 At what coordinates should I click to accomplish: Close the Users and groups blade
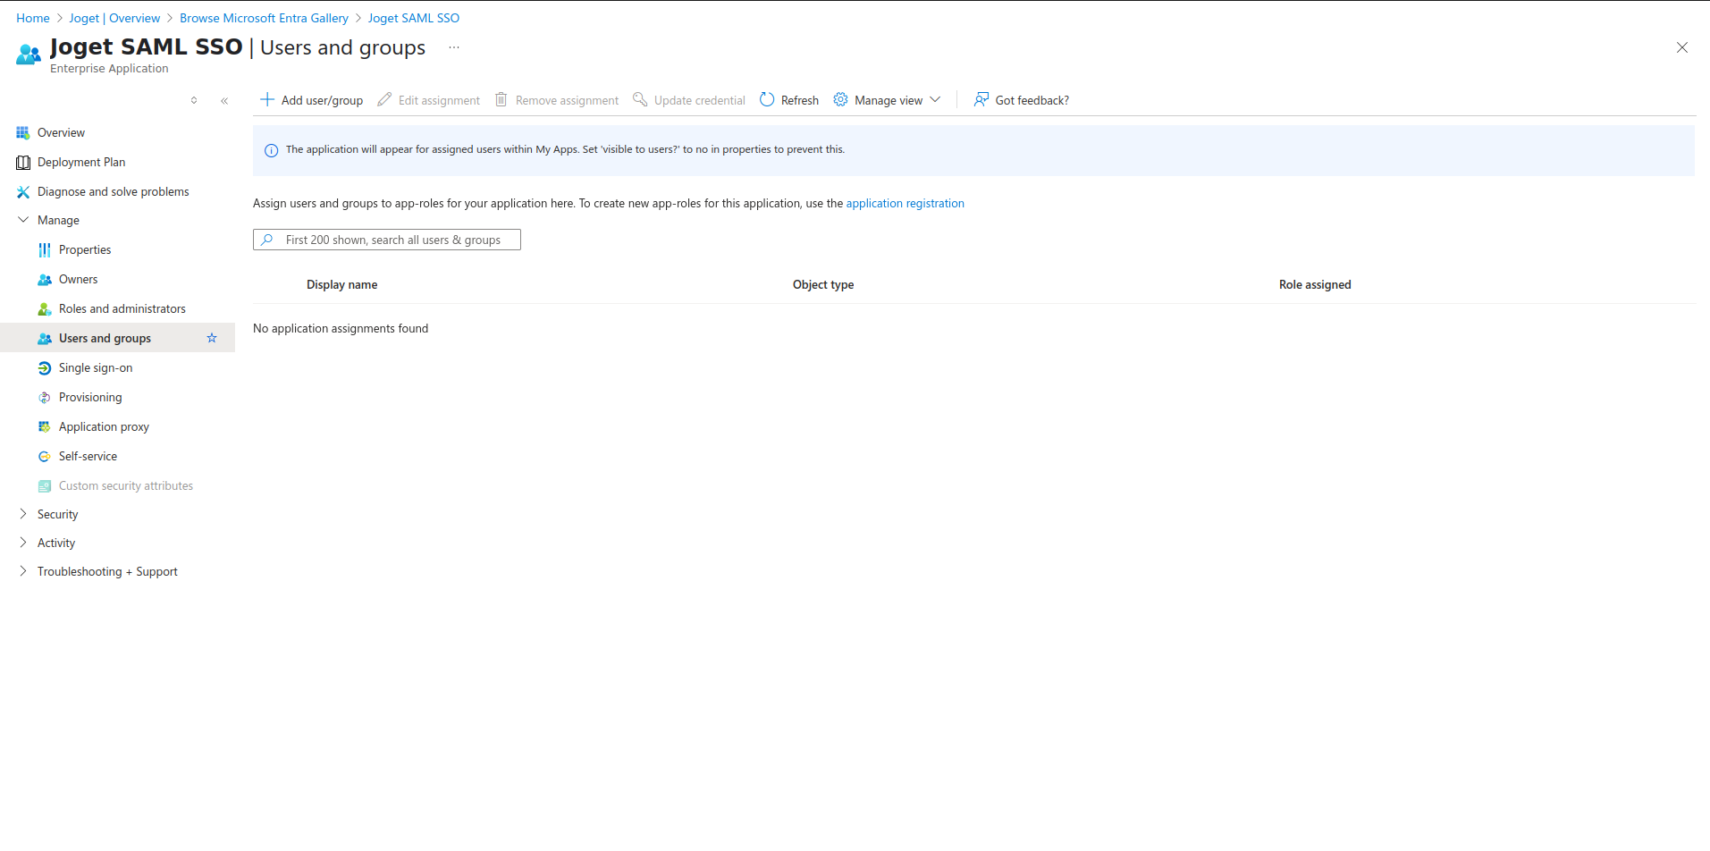pyautogui.click(x=1682, y=47)
